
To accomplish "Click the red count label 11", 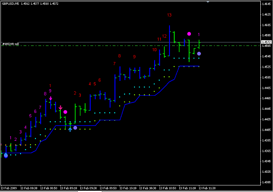I will [x=159, y=39].
